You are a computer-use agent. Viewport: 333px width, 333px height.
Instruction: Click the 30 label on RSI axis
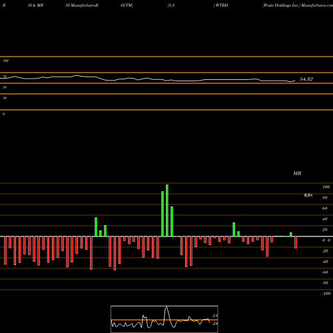pyautogui.click(x=5, y=98)
